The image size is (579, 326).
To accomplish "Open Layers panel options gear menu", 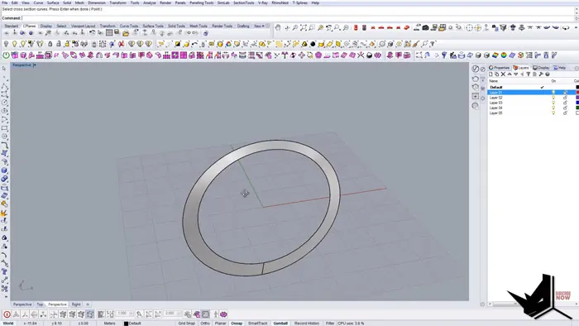I will point(577,68).
